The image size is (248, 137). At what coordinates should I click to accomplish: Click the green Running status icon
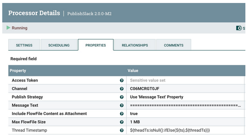(x=8, y=28)
